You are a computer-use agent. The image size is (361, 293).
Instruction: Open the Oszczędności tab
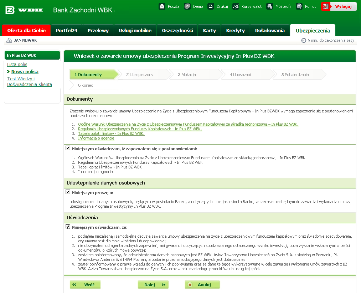(x=177, y=30)
